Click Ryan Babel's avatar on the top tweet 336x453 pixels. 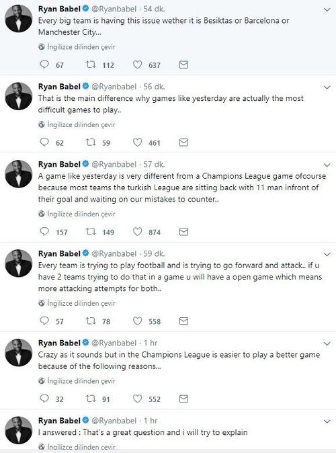(x=19, y=19)
